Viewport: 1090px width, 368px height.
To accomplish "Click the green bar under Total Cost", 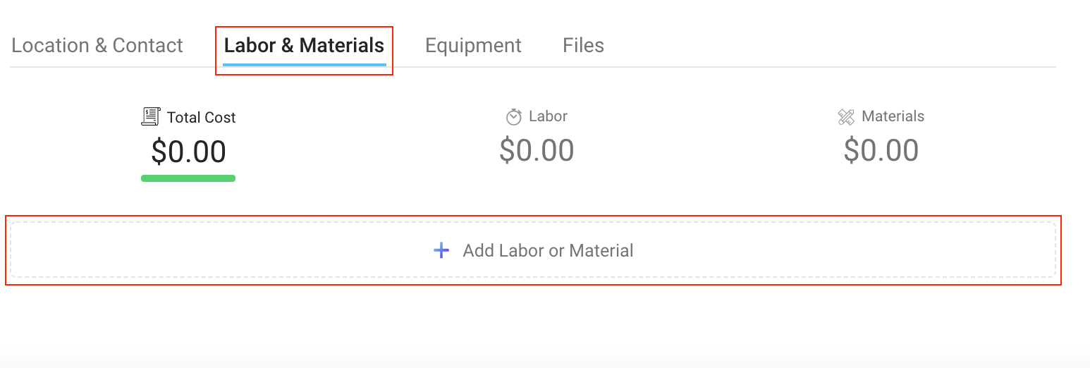I will (x=188, y=178).
